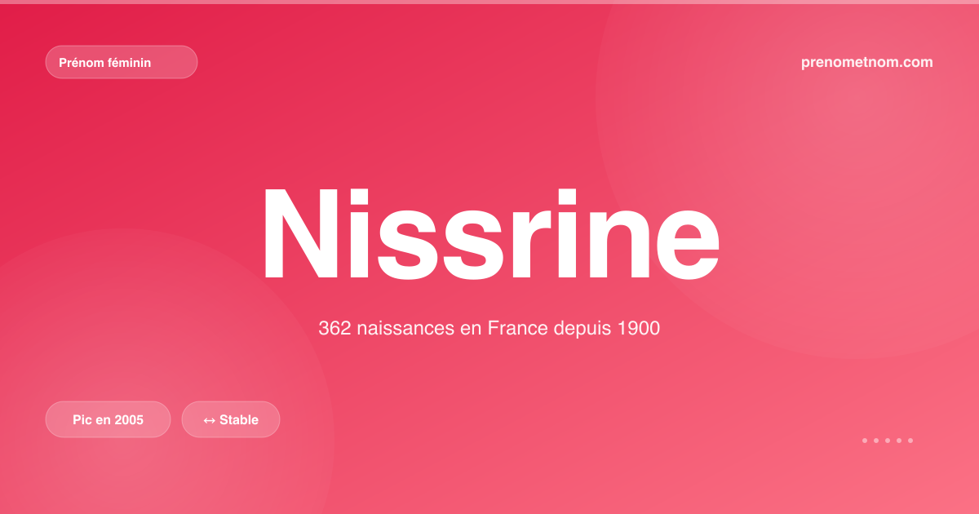The image size is (979, 514).
Task: Open the prenometnom.com site link
Action: pyautogui.click(x=867, y=62)
